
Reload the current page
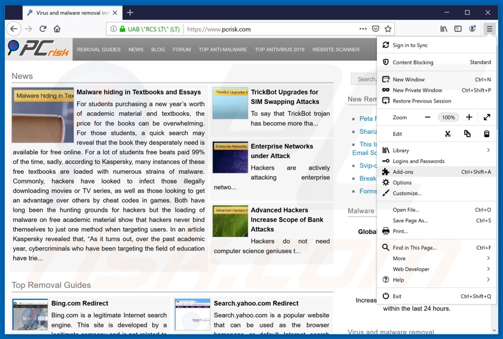(x=43, y=29)
